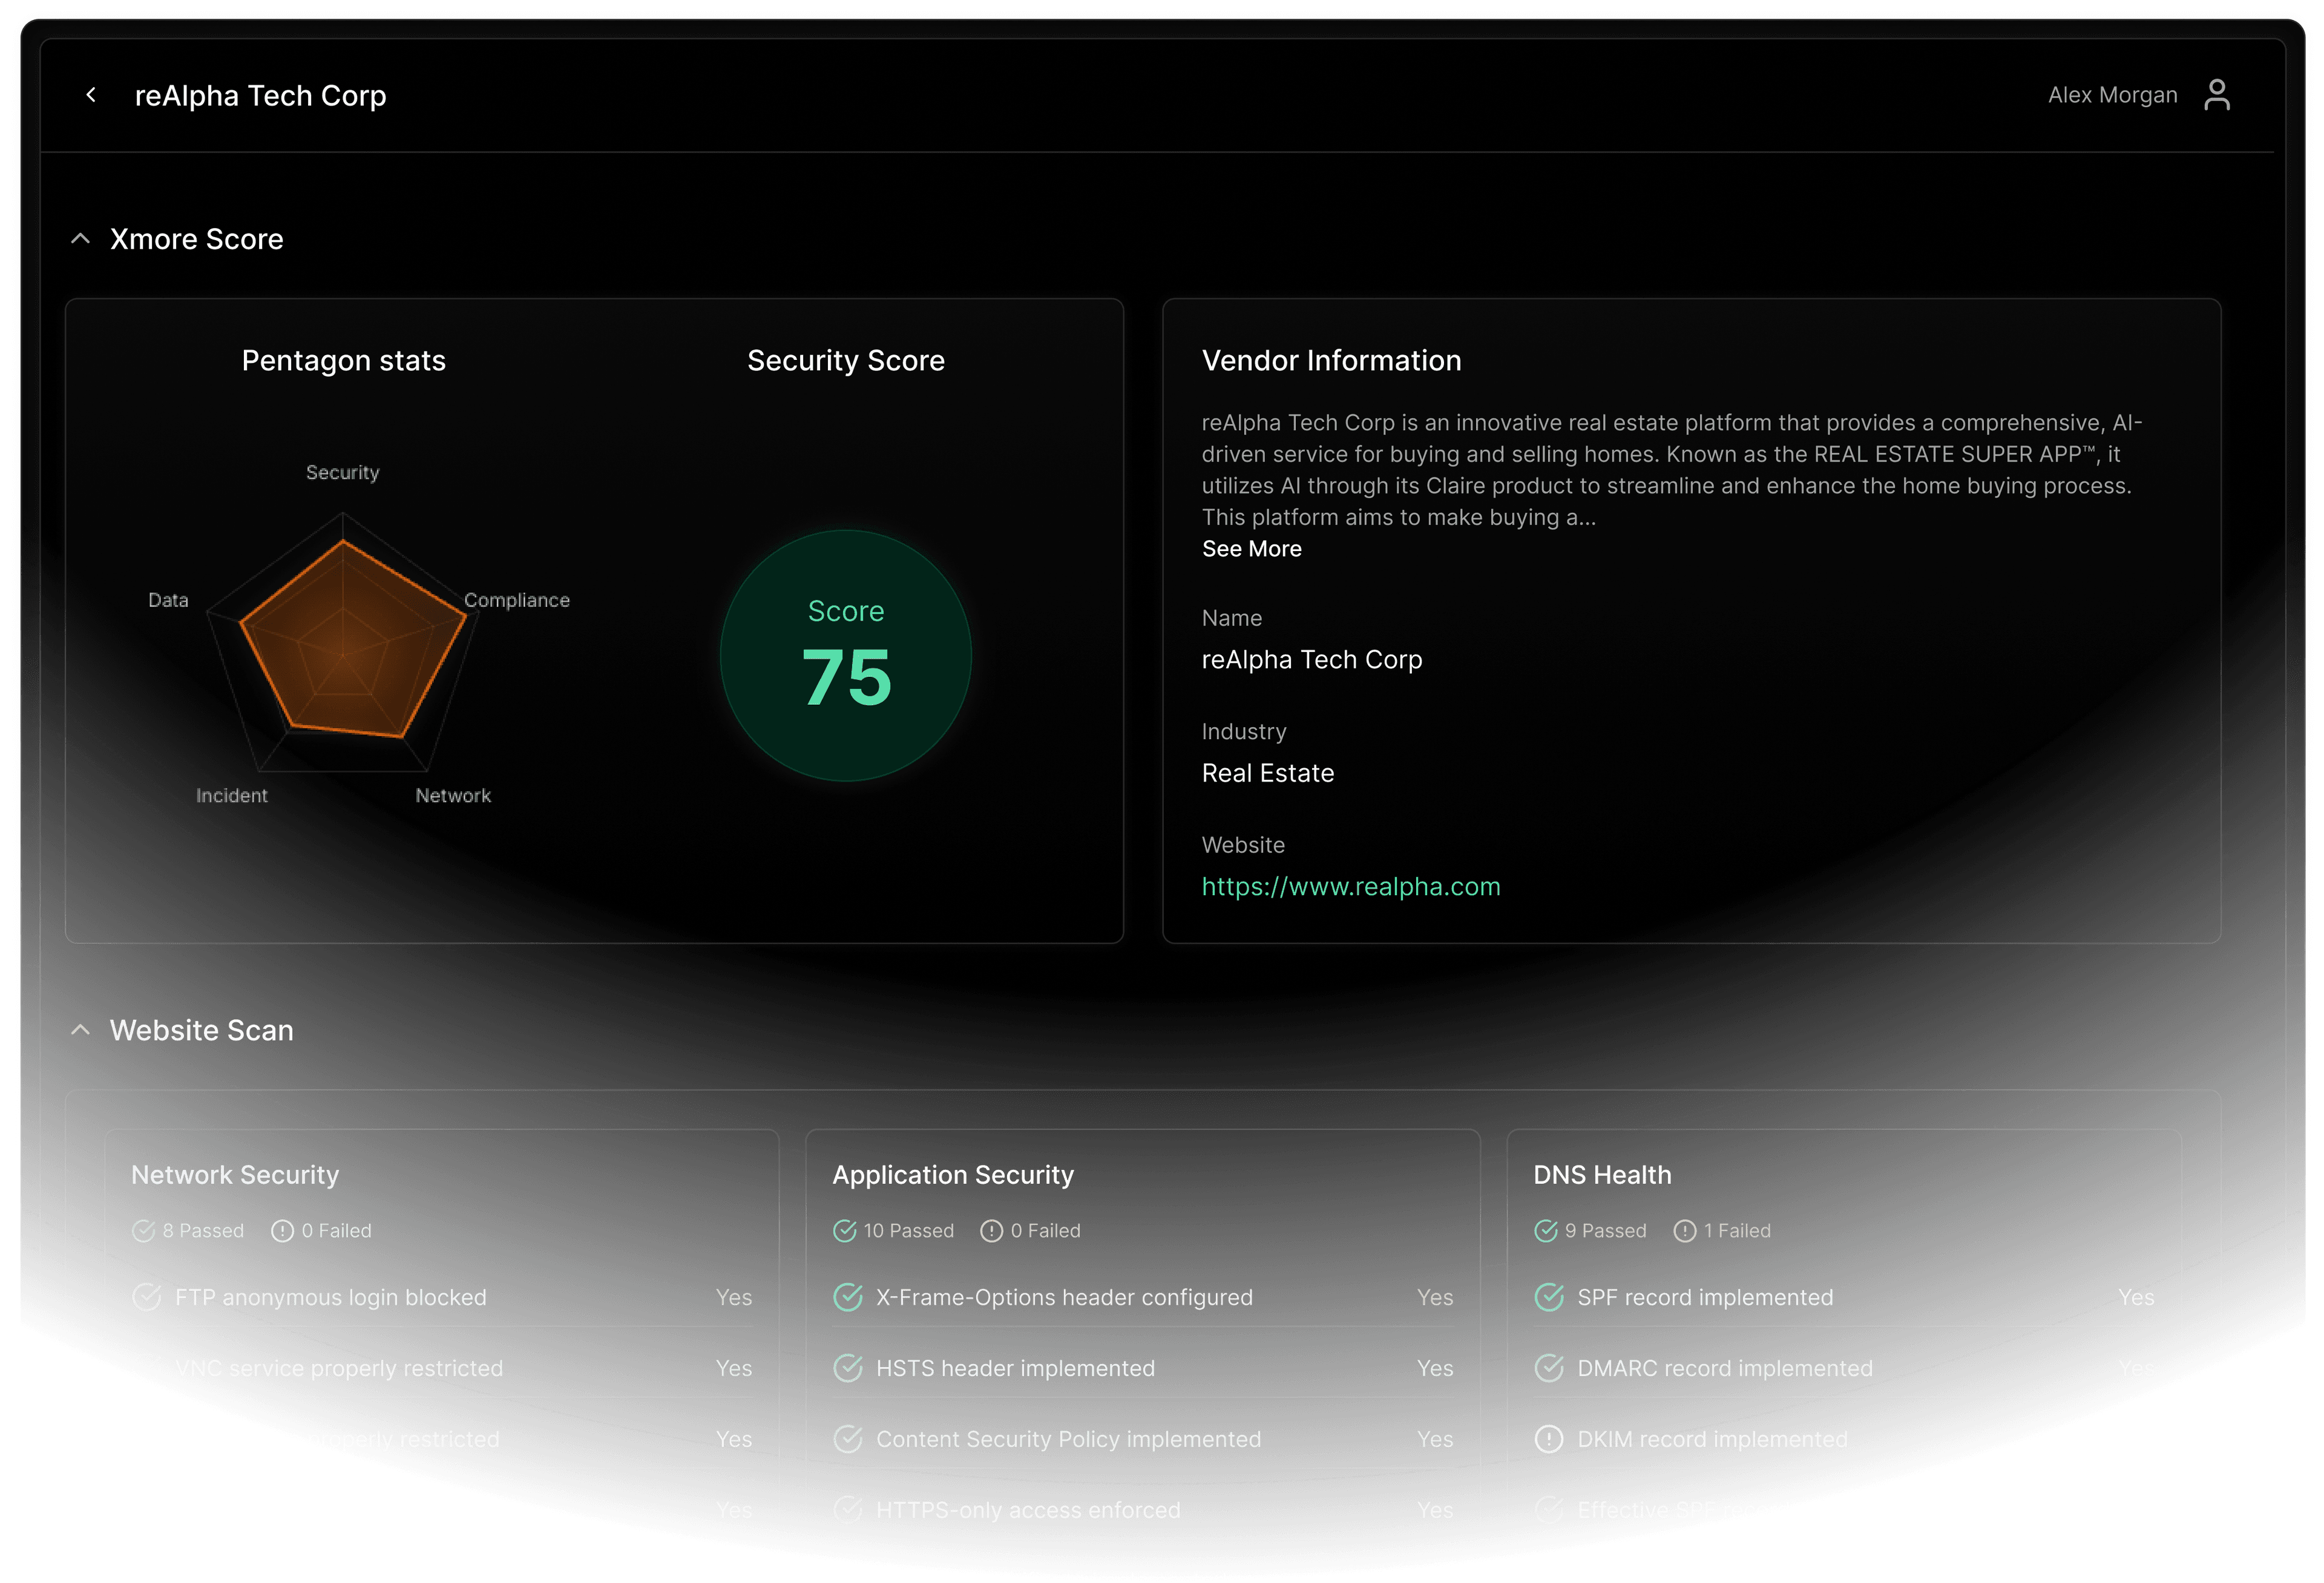Screen dimensions: 2324x1583
Task: Select the DMARC record implemented row
Action: pos(1844,1368)
